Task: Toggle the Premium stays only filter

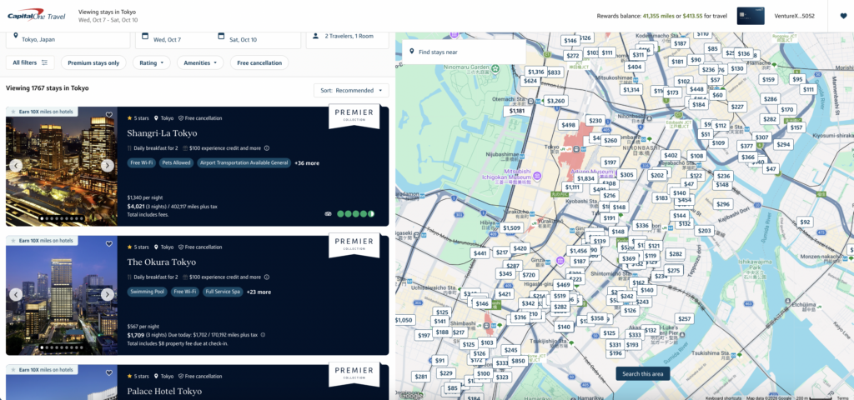Action: (x=93, y=62)
